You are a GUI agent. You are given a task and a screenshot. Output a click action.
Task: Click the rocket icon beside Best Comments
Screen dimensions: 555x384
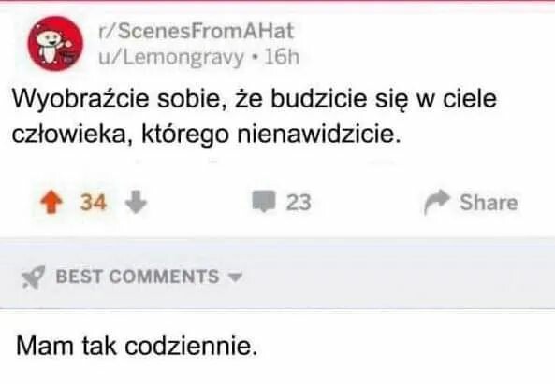tap(34, 277)
